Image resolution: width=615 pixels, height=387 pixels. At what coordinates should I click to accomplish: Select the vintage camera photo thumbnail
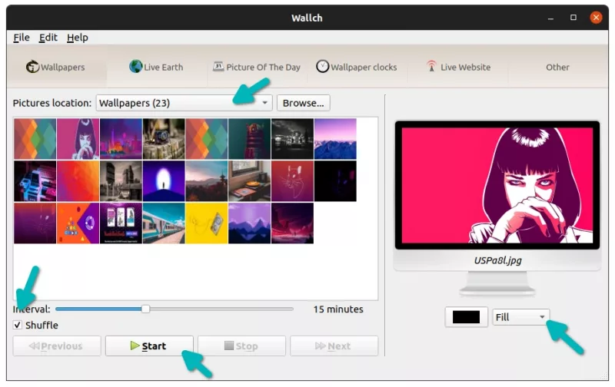[x=164, y=139]
